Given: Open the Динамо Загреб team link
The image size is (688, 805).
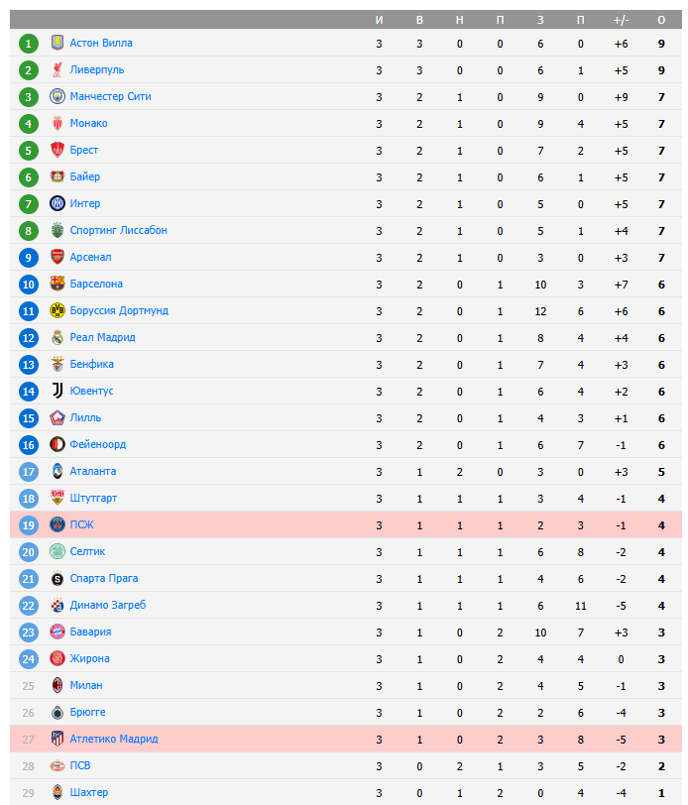Looking at the screenshot, I should tap(107, 605).
